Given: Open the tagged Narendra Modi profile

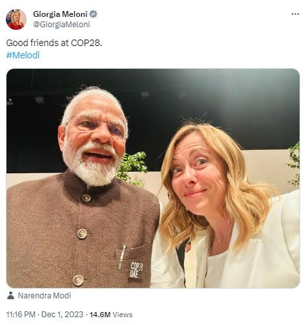Looking at the screenshot, I should (x=44, y=296).
